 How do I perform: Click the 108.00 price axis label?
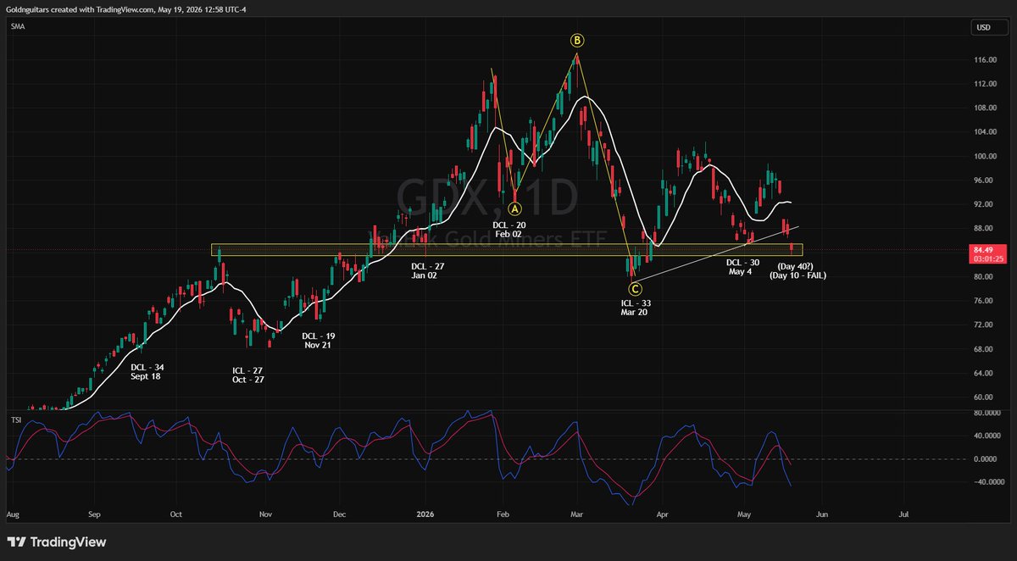click(985, 108)
